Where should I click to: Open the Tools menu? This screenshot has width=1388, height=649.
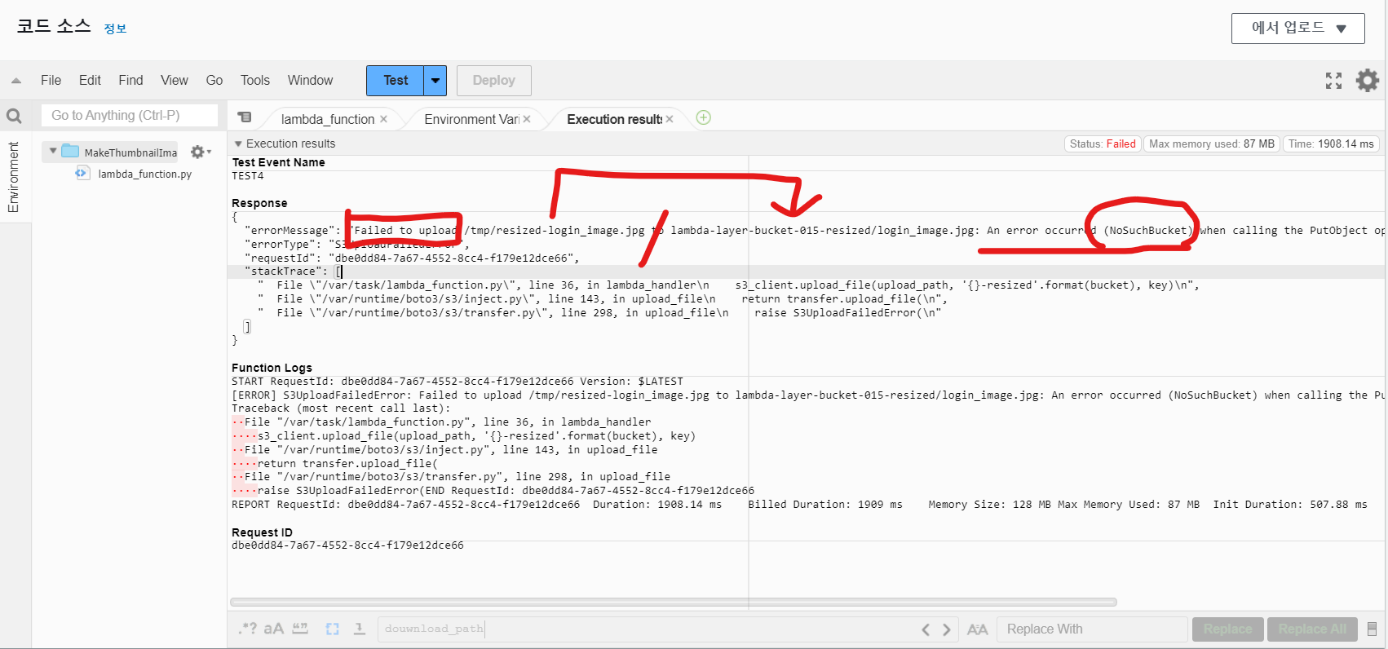click(254, 80)
